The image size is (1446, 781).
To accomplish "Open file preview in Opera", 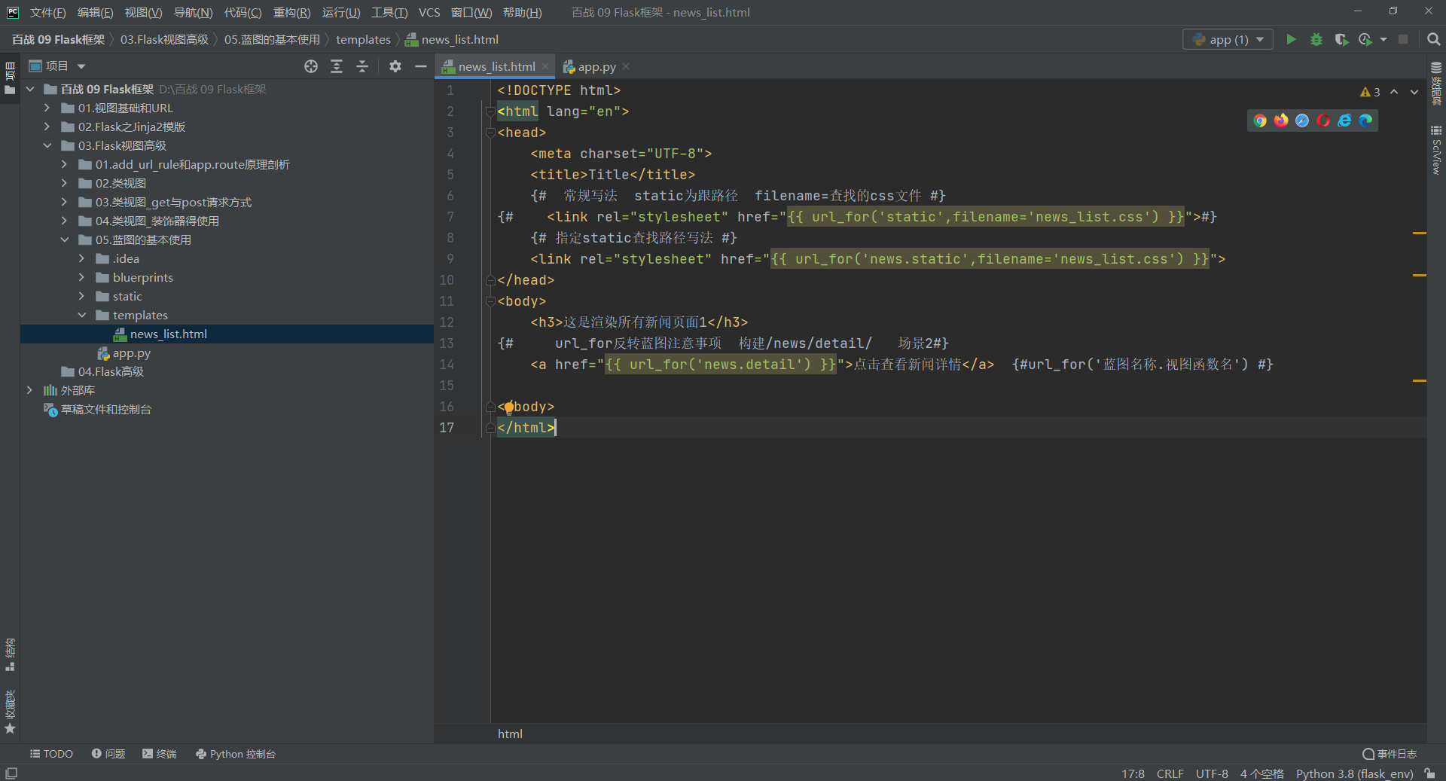I will tap(1323, 121).
